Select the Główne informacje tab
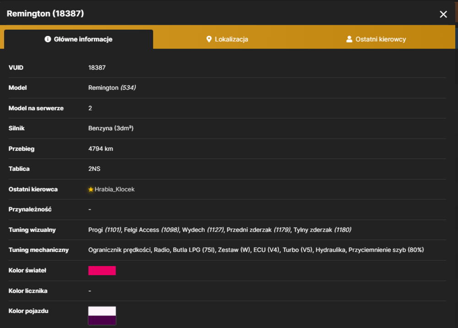Image resolution: width=458 pixels, height=328 pixels. tap(79, 39)
